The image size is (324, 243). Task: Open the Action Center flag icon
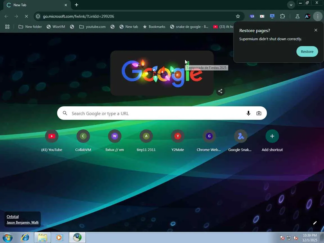(282, 238)
